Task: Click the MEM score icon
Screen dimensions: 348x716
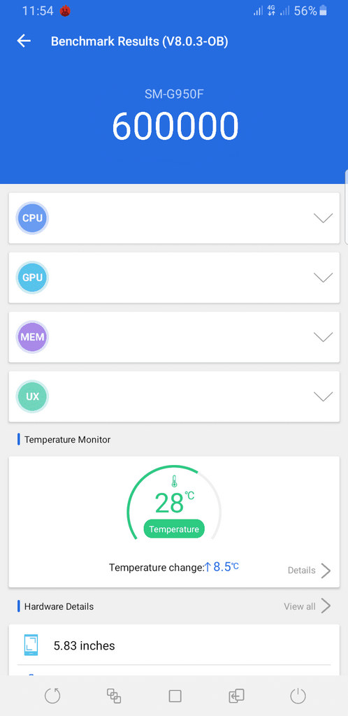Action: [x=32, y=337]
